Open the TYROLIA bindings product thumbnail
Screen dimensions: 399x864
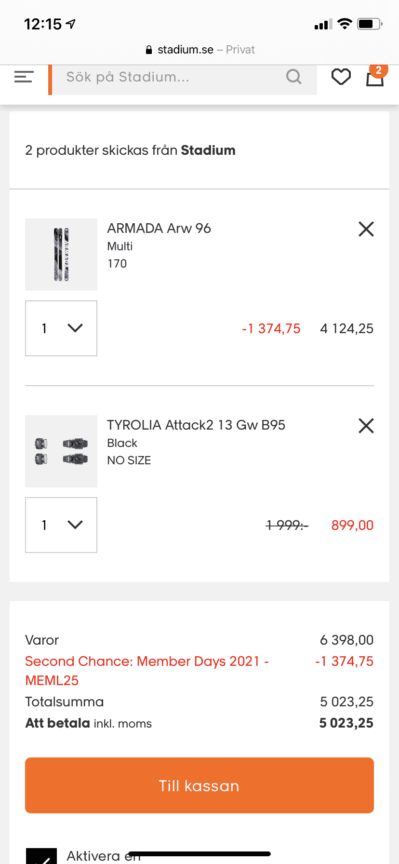pyautogui.click(x=61, y=451)
